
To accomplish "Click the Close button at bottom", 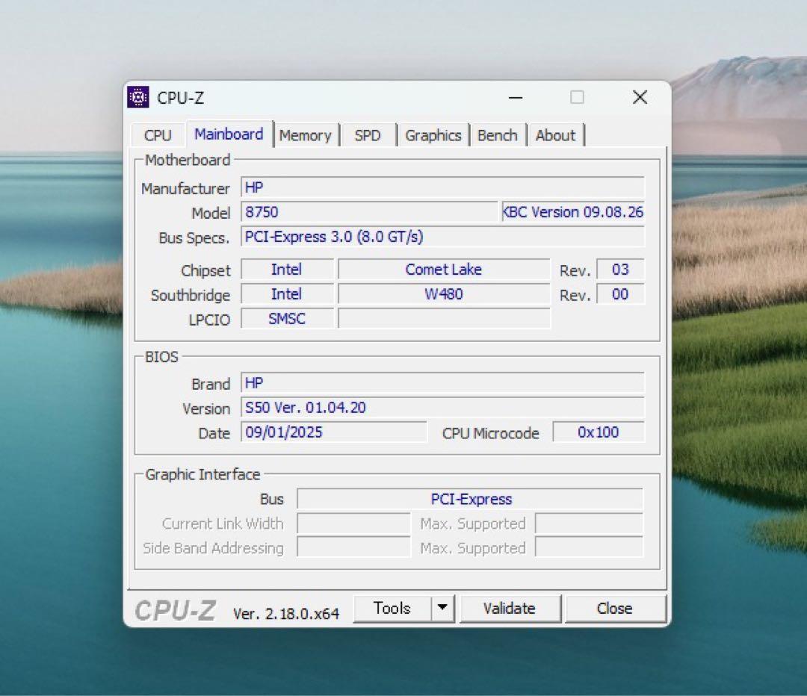I will [614, 609].
